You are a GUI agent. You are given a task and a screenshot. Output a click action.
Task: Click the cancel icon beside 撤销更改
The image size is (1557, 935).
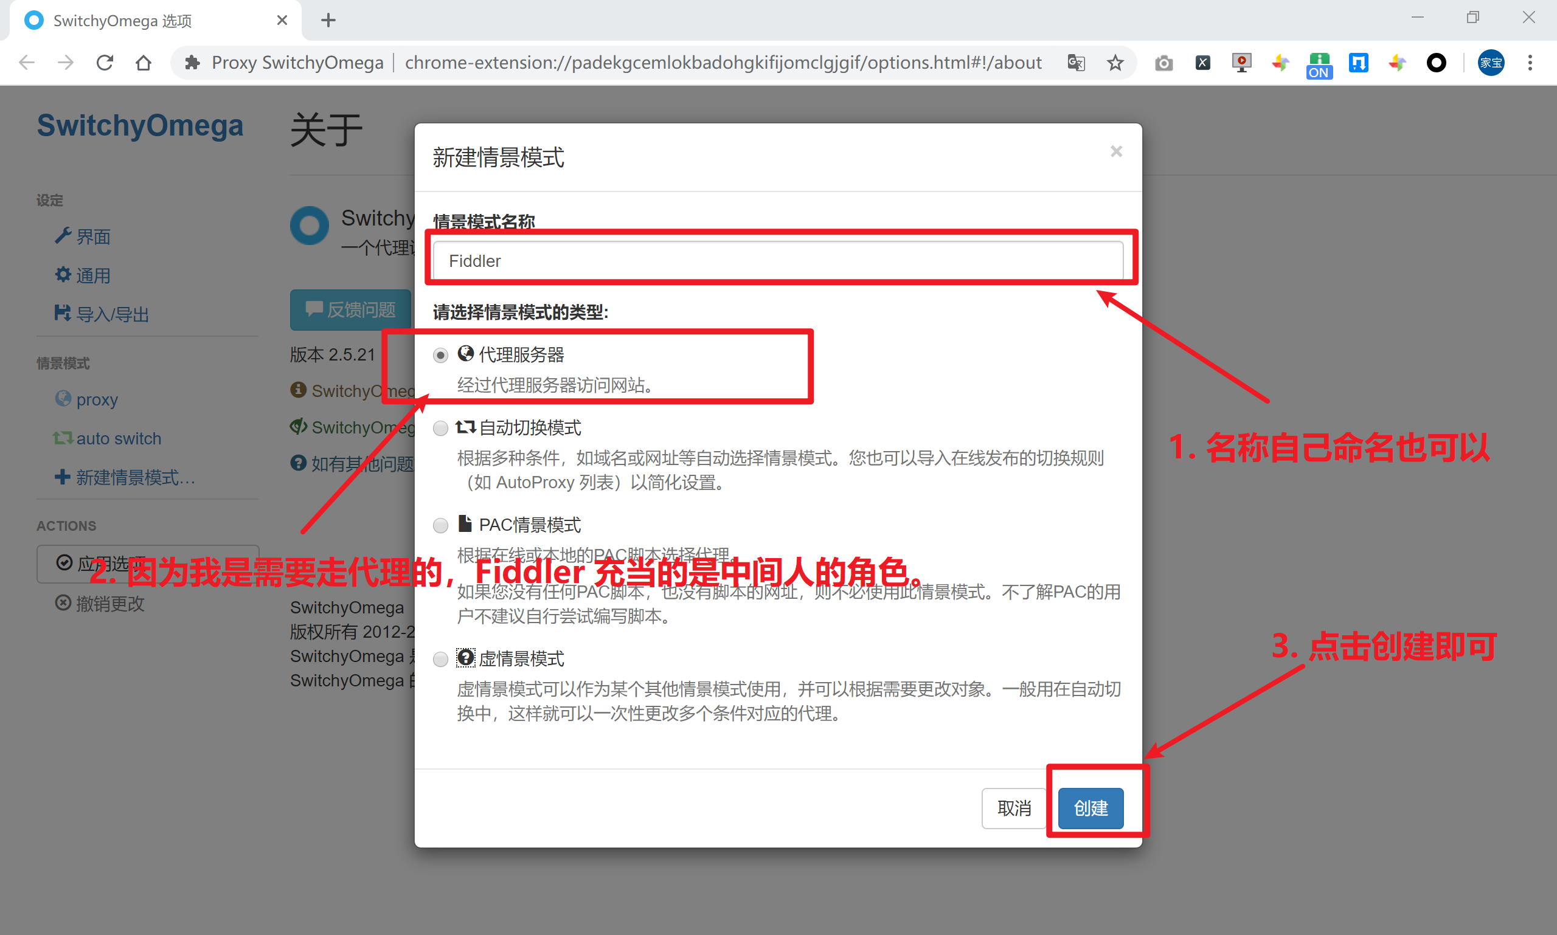63,603
